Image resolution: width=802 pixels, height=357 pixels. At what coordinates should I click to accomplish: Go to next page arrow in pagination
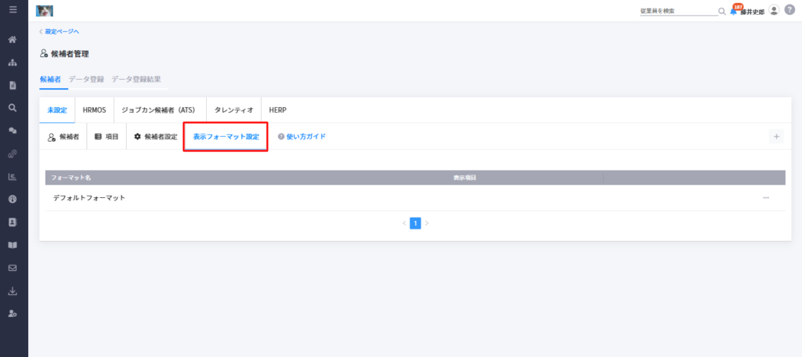click(427, 223)
